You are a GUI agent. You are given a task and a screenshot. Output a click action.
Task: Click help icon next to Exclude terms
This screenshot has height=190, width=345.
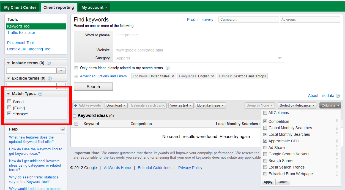pos(50,78)
